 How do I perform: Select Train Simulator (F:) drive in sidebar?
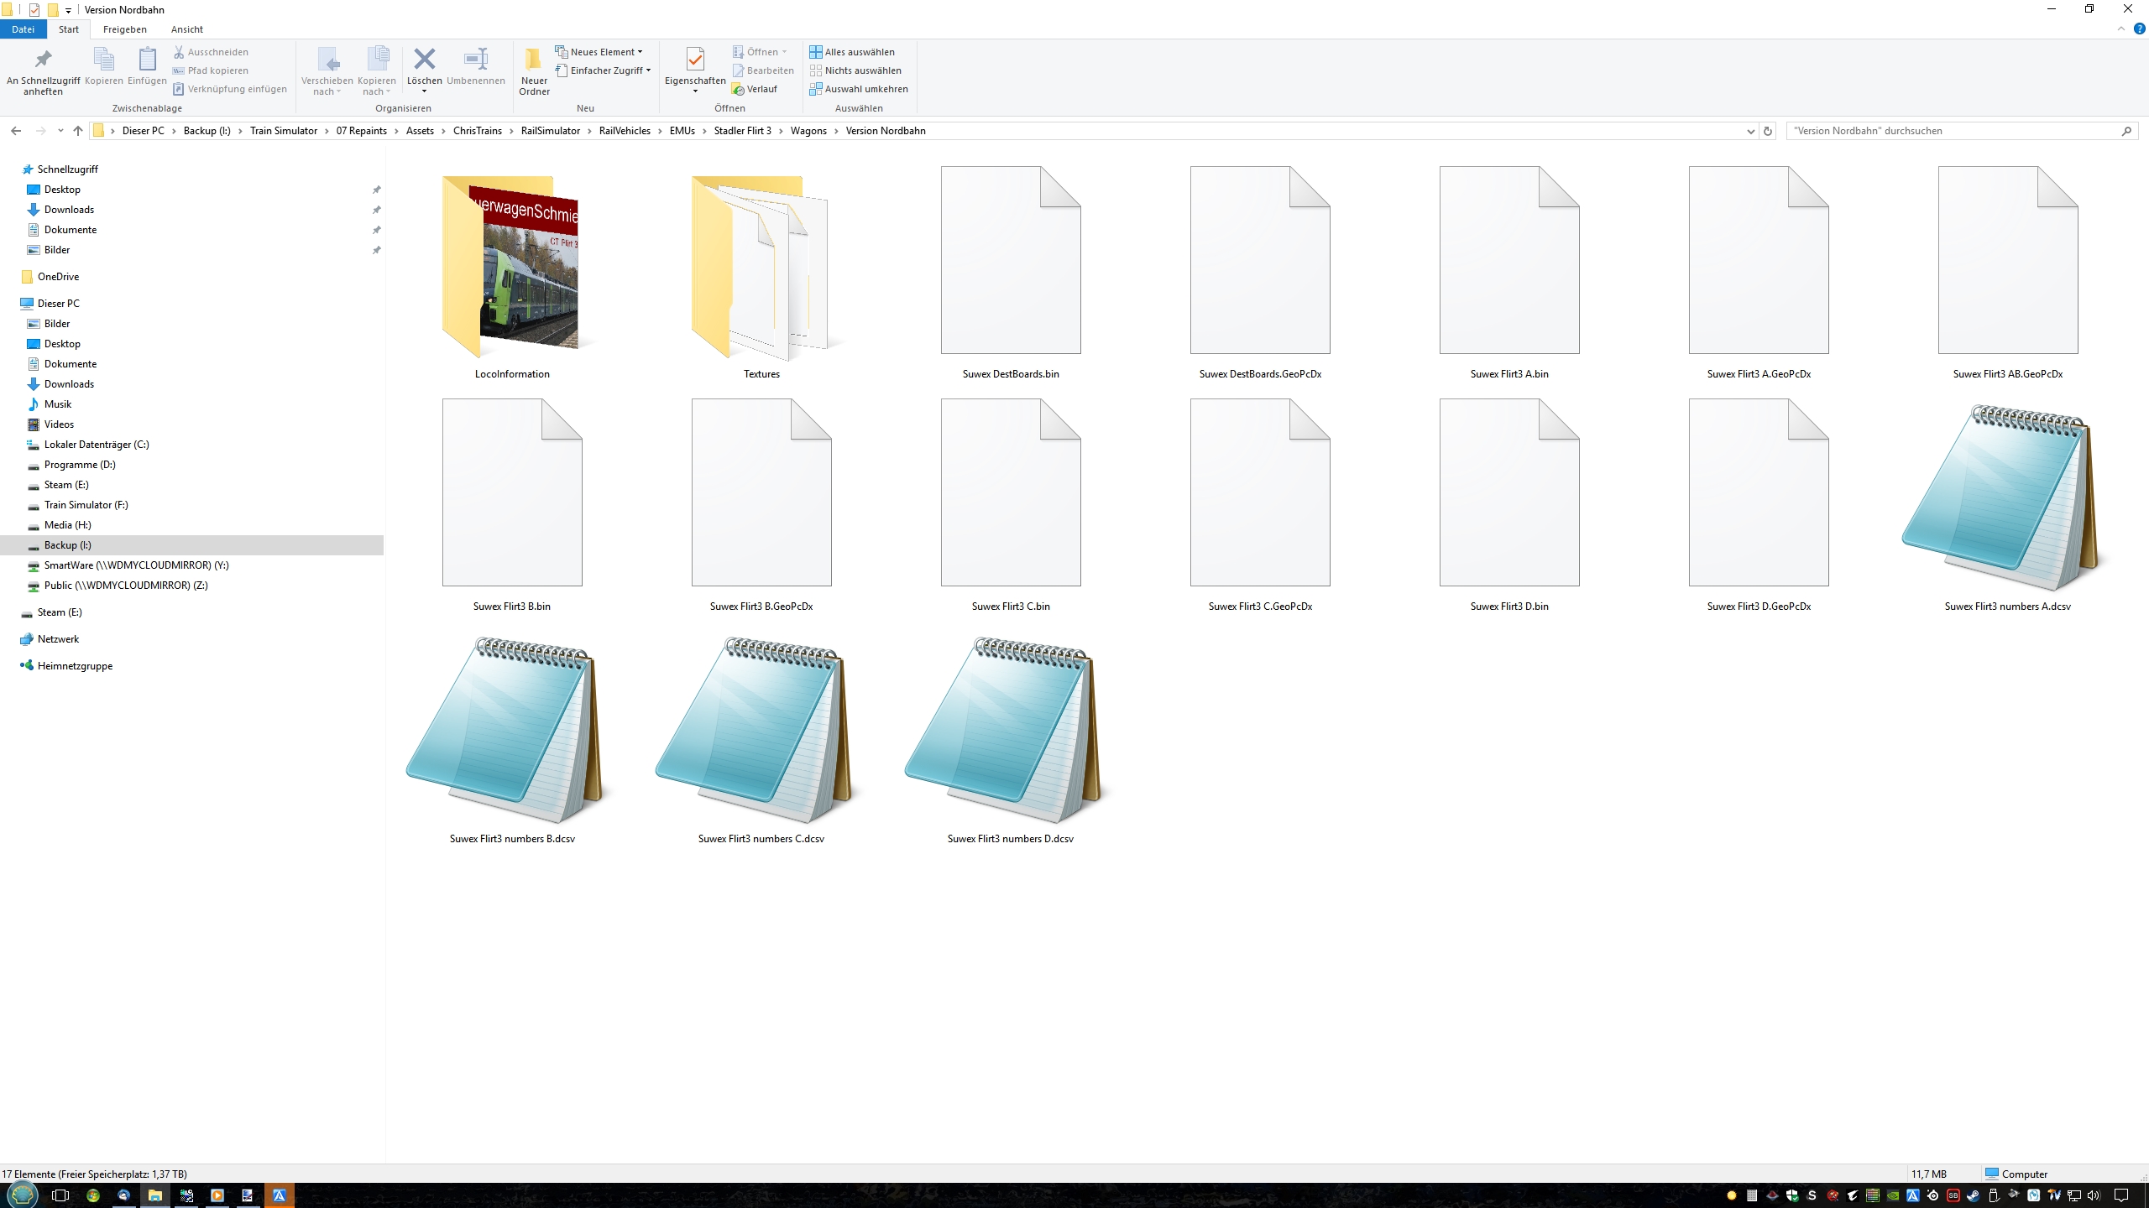pyautogui.click(x=86, y=505)
